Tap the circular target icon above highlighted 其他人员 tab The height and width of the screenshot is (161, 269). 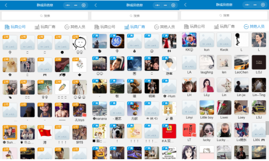pyautogui.click(x=263, y=5)
